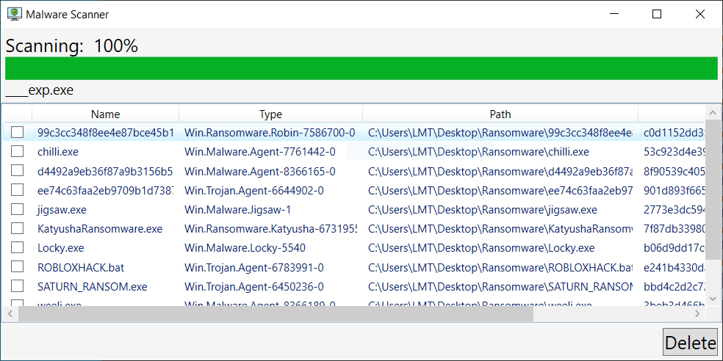The image size is (723, 361).
Task: Select the Locky.exe checkbox
Action: pos(17,248)
